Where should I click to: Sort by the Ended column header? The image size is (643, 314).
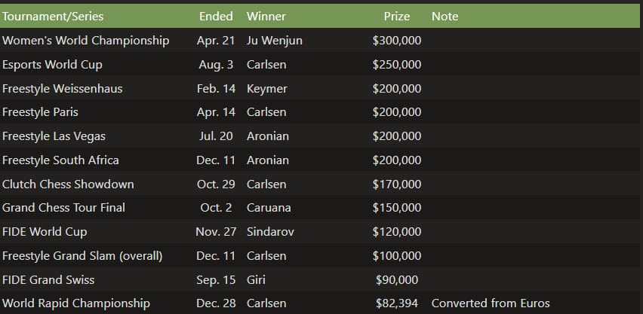(x=216, y=16)
